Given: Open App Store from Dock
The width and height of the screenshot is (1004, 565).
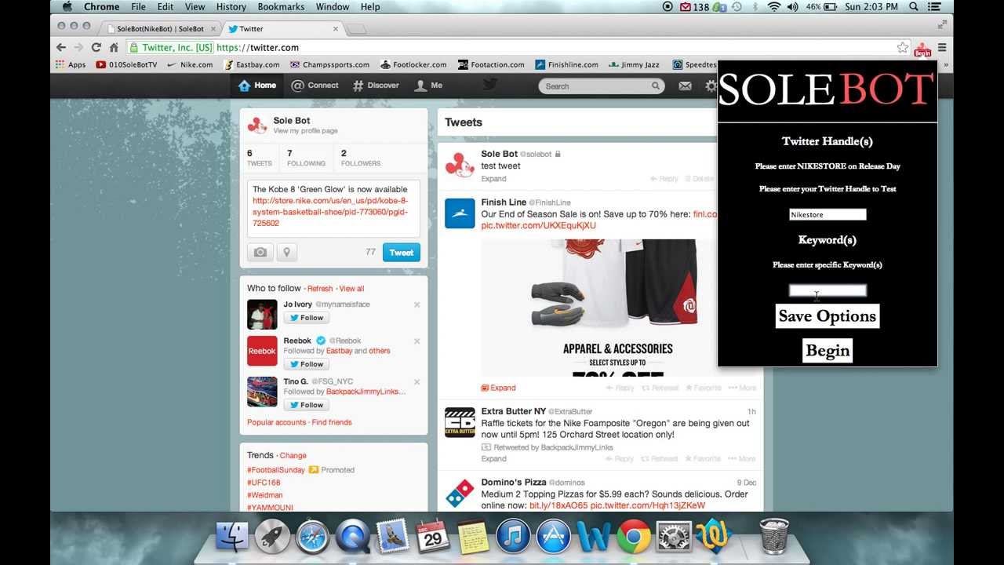Looking at the screenshot, I should (553, 537).
